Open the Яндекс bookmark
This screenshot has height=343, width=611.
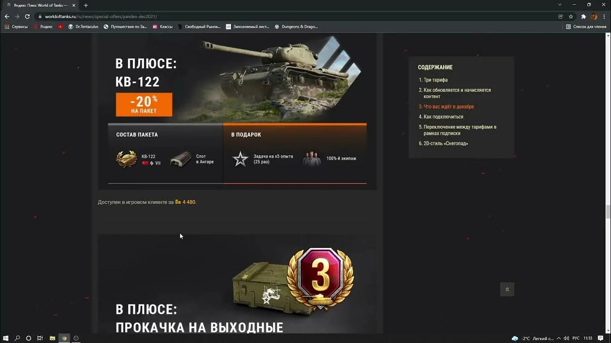43,27
